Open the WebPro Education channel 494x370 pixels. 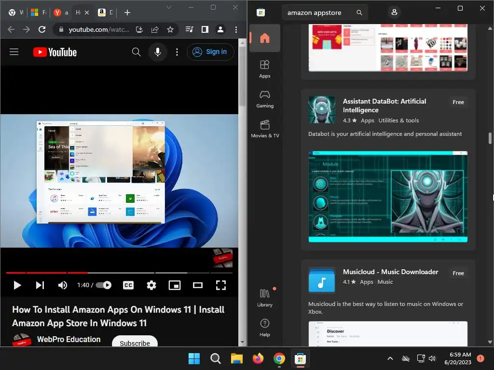pyautogui.click(x=69, y=339)
